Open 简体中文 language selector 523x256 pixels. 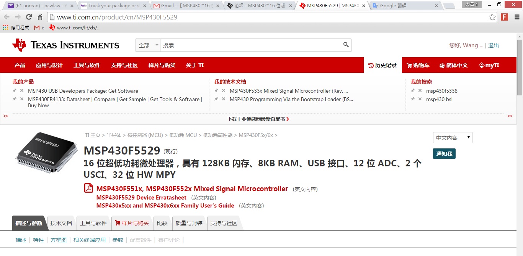(453, 65)
